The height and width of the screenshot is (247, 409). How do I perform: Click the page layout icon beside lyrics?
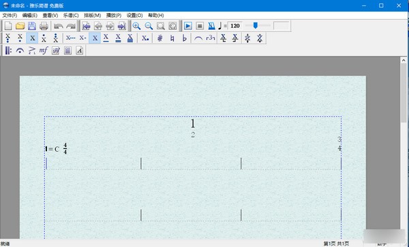(67, 50)
